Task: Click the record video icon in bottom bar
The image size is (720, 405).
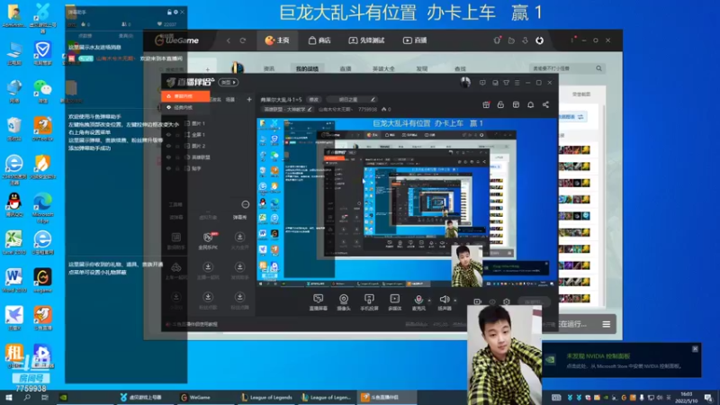Action: click(478, 301)
